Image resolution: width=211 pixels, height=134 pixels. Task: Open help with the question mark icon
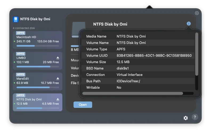(x=195, y=117)
